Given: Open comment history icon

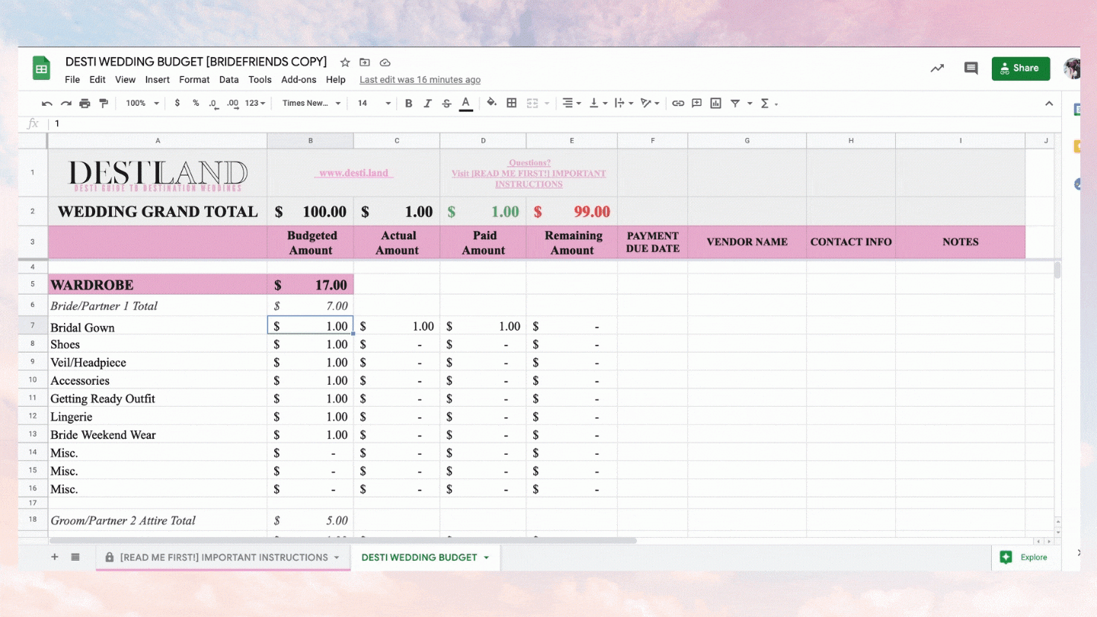Looking at the screenshot, I should click(x=971, y=69).
